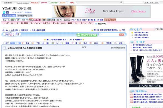Click the YOMIURI ONLINE site logo
This screenshot has height=108, width=163.
(17, 9)
